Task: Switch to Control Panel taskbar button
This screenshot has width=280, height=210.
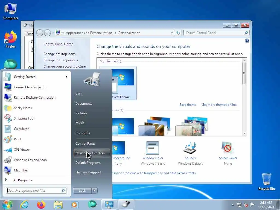Action: (x=109, y=205)
